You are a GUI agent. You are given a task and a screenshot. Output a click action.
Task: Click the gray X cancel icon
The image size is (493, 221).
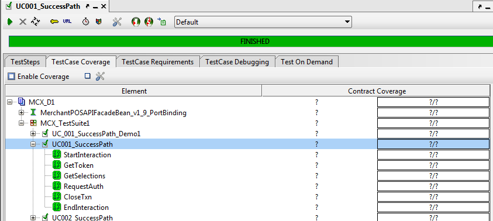pyautogui.click(x=23, y=22)
